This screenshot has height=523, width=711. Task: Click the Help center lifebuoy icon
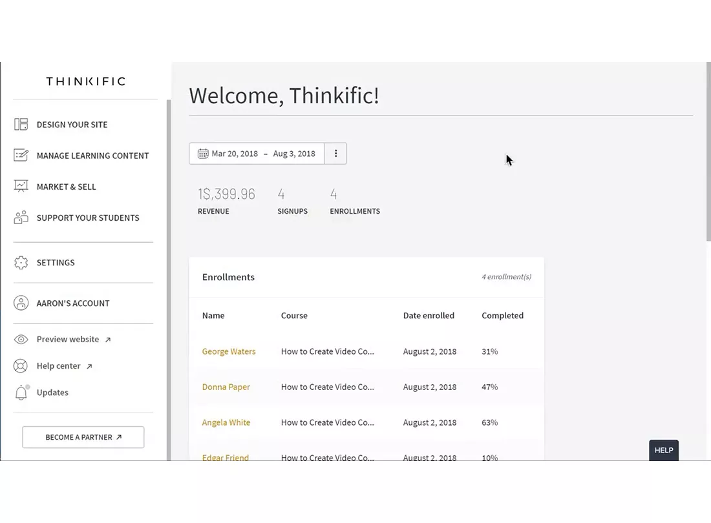tap(21, 366)
